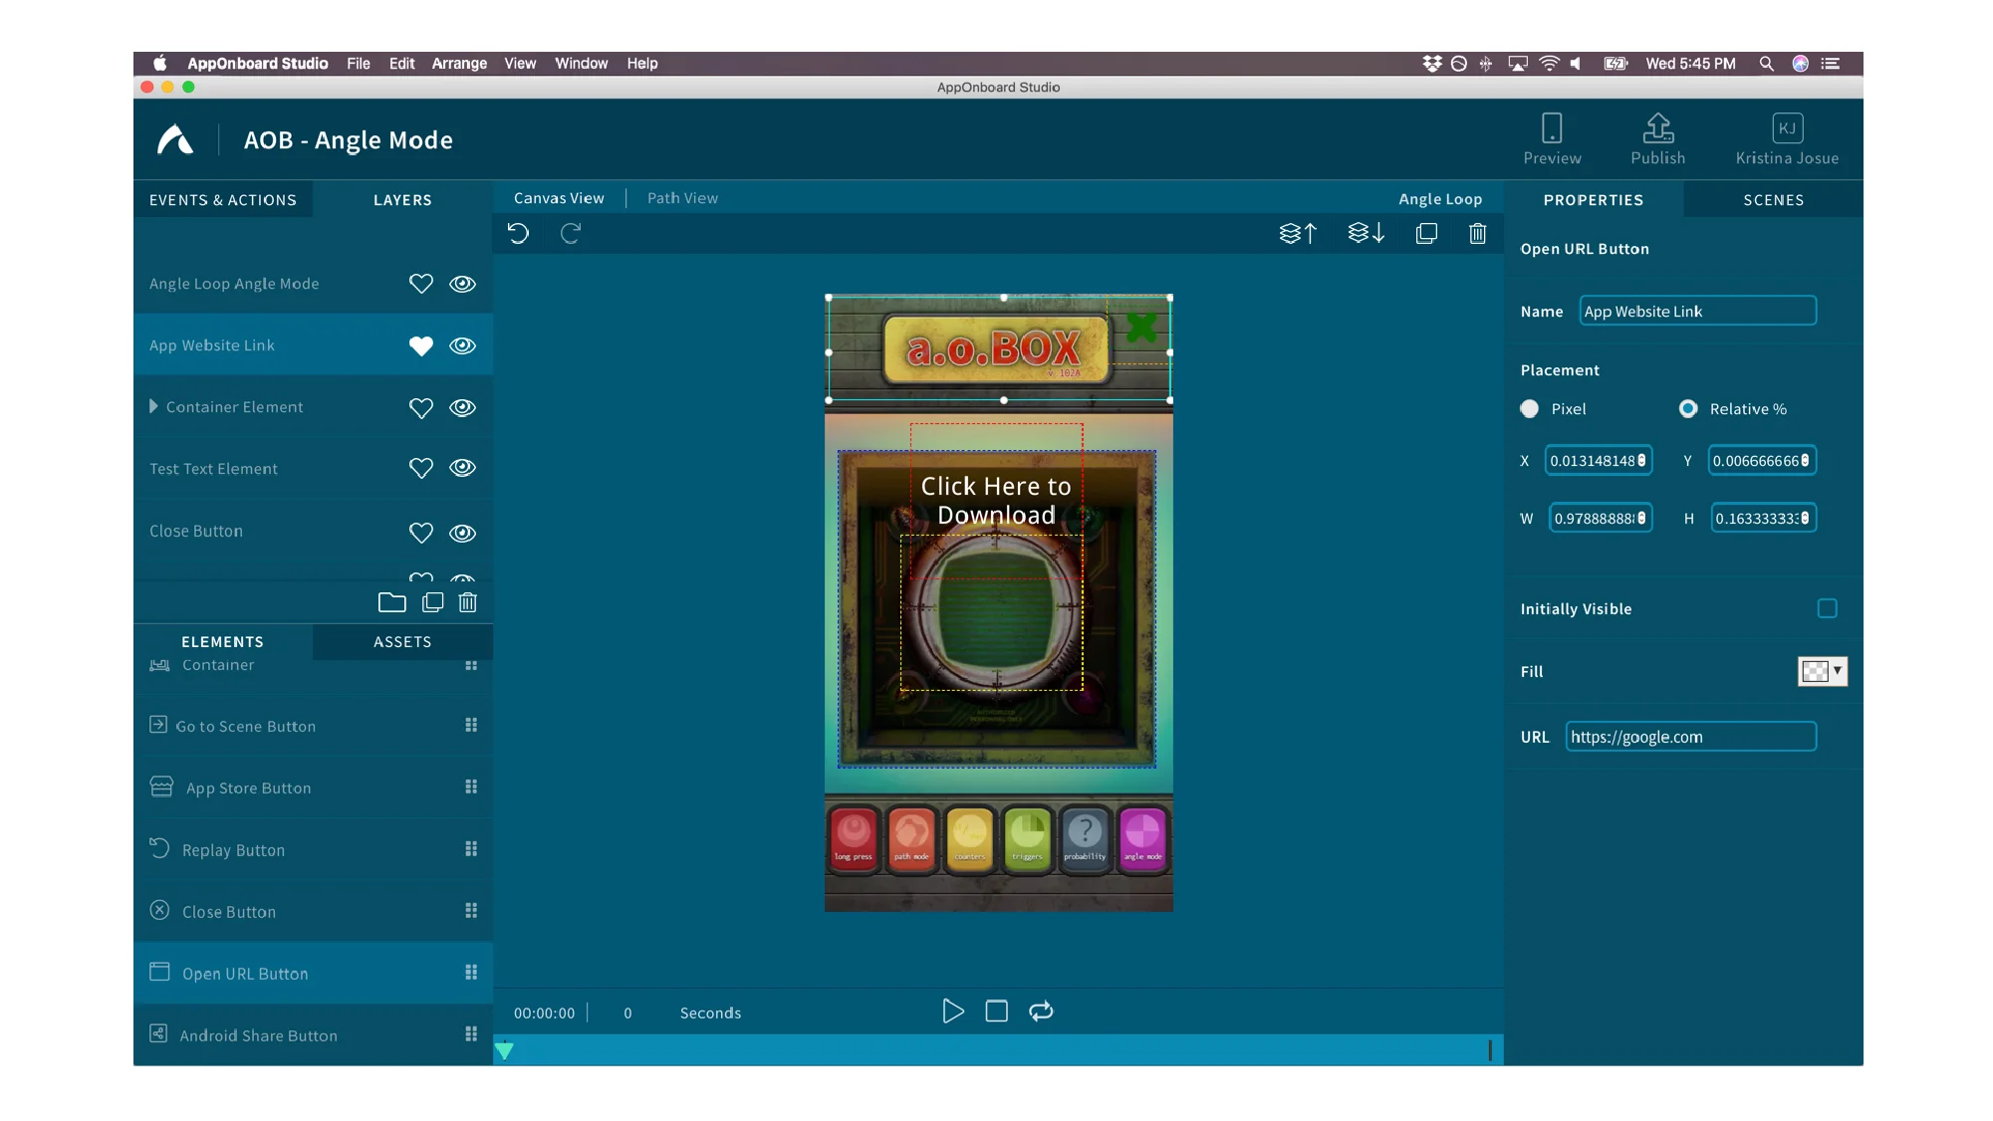
Task: Open the Wi-Fi menu bar icon
Action: 1549,64
